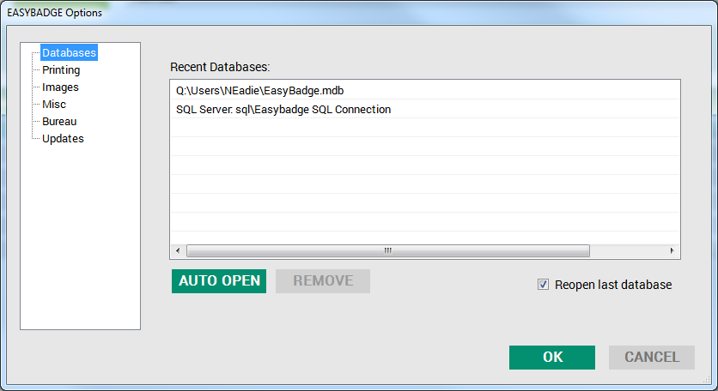This screenshot has width=718, height=391.
Task: Click the window resize grip in the corner
Action: (706, 380)
